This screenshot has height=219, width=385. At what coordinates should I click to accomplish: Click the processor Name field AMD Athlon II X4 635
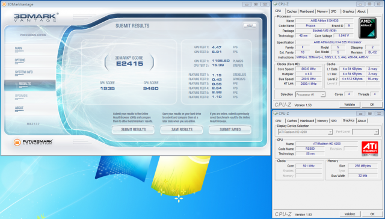pyautogui.click(x=324, y=21)
